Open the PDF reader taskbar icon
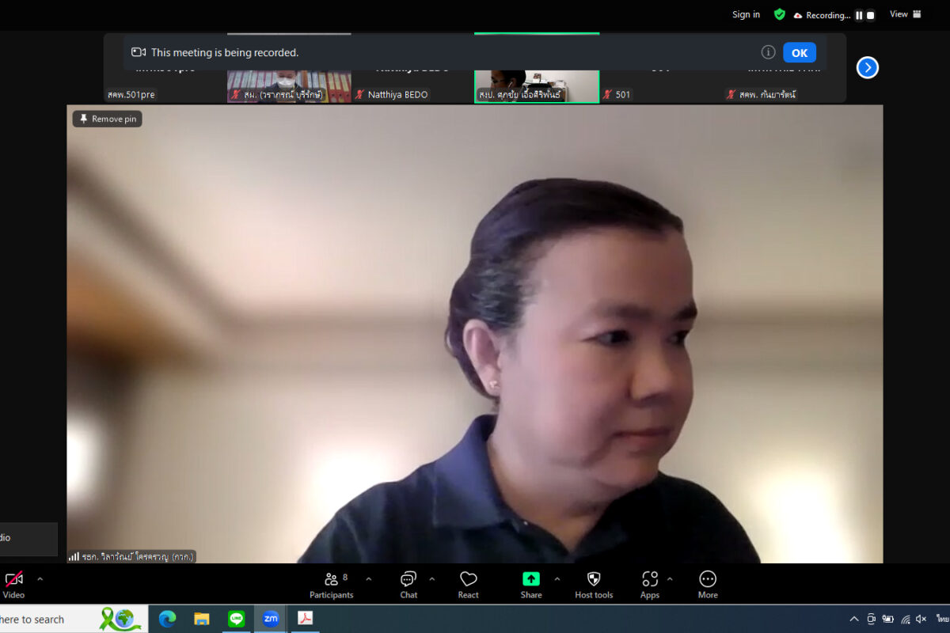This screenshot has height=633, width=950. tap(305, 619)
